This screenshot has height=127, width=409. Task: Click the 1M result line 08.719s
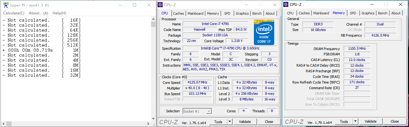(41, 50)
